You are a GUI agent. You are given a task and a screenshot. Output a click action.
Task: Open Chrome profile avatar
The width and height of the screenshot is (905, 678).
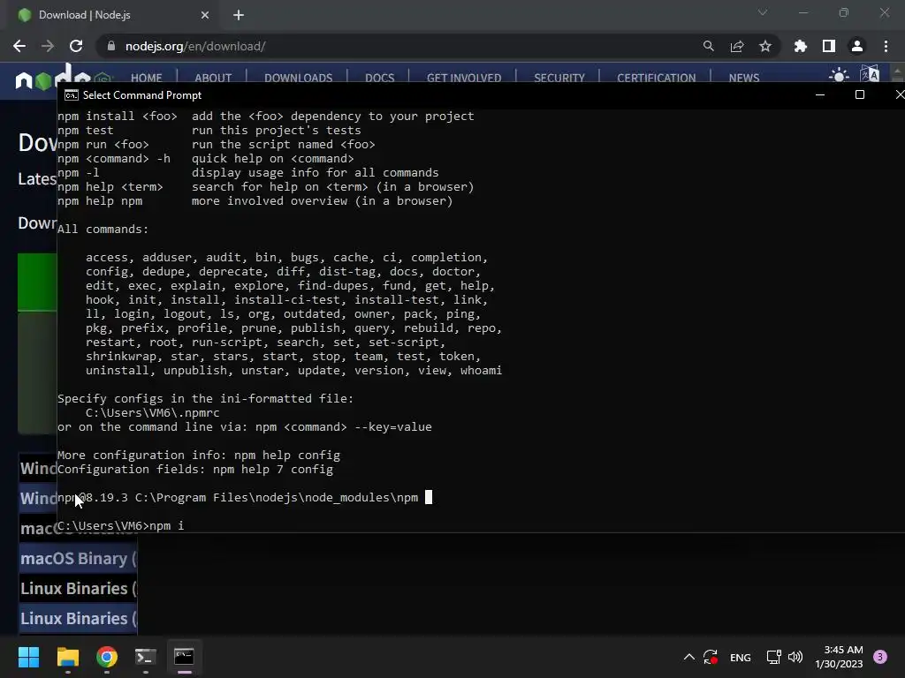coord(857,46)
